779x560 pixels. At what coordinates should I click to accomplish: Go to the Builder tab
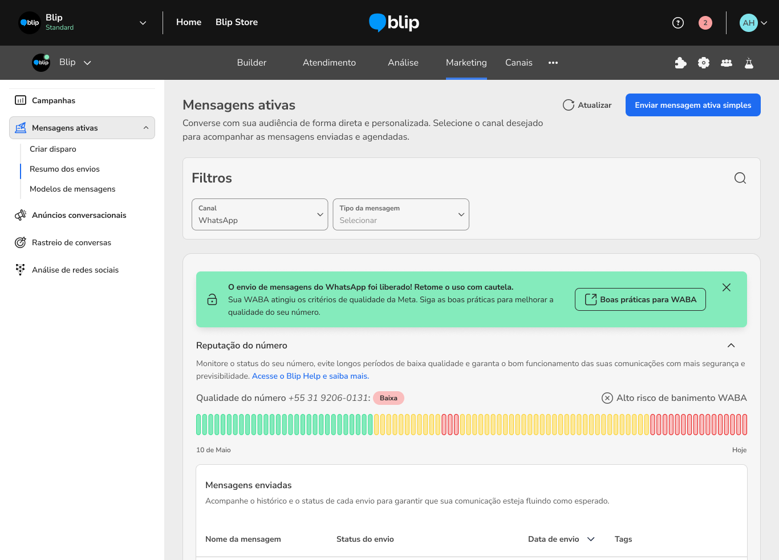(251, 63)
